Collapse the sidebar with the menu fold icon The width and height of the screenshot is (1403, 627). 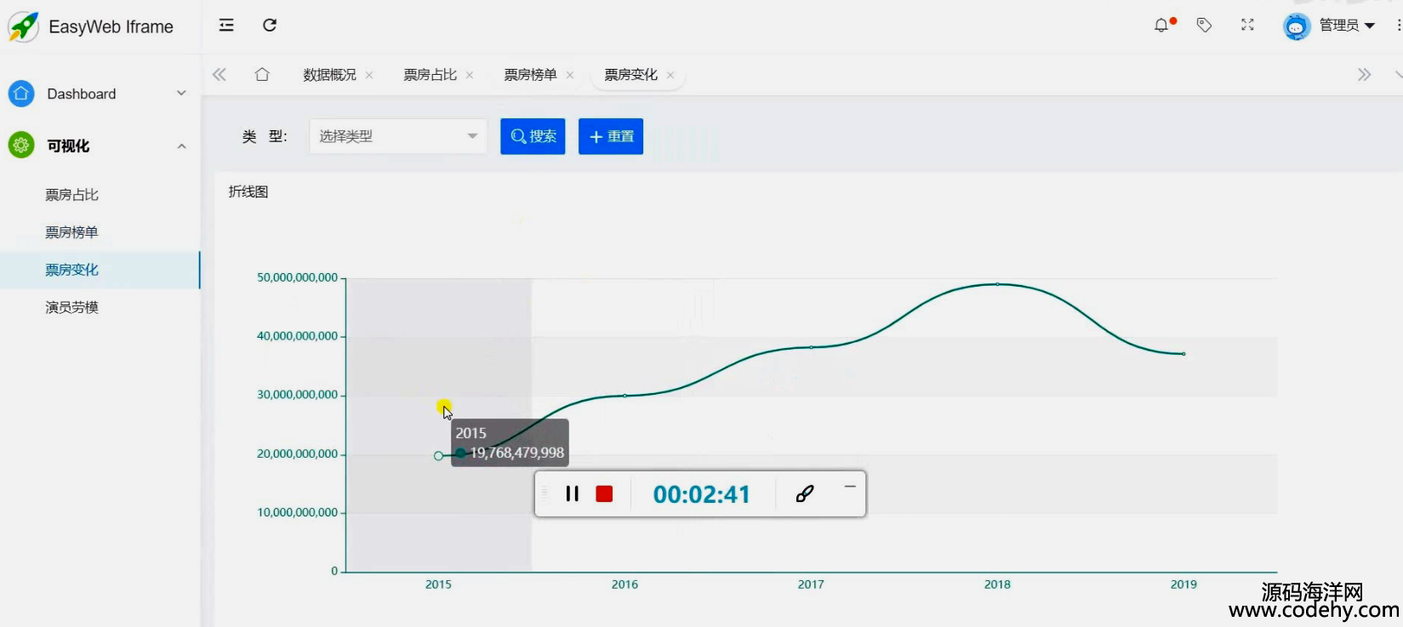[x=226, y=26]
